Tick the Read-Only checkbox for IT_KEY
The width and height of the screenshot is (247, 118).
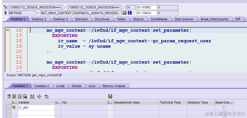click(224, 108)
